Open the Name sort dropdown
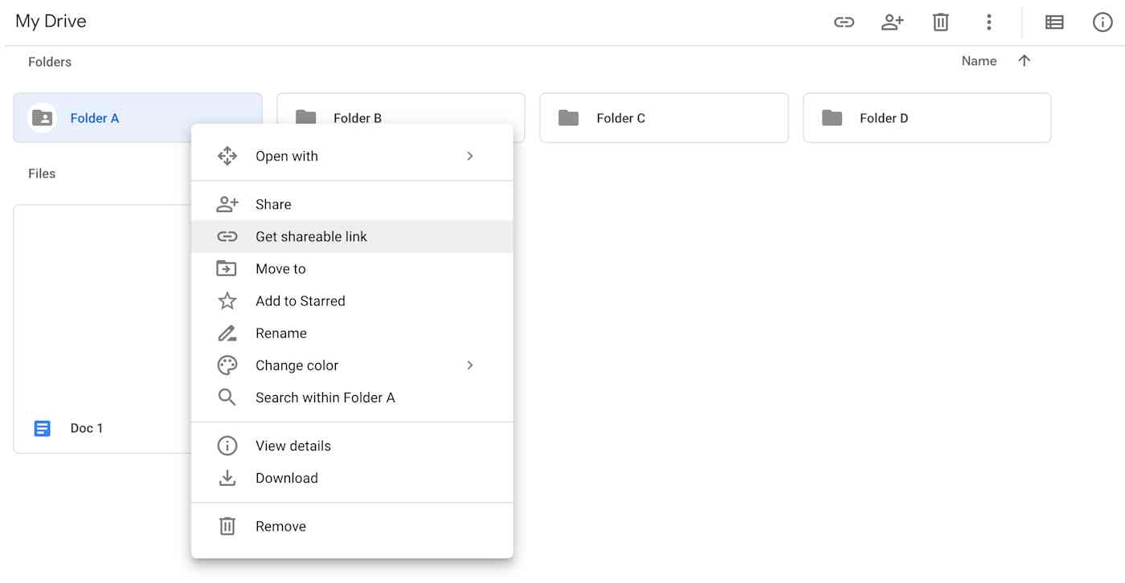The image size is (1125, 583). tap(979, 61)
